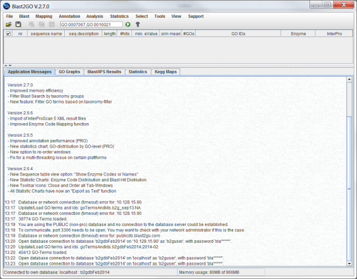The width and height of the screenshot is (357, 279).
Task: Sort by seq description column header
Action: coord(83,34)
